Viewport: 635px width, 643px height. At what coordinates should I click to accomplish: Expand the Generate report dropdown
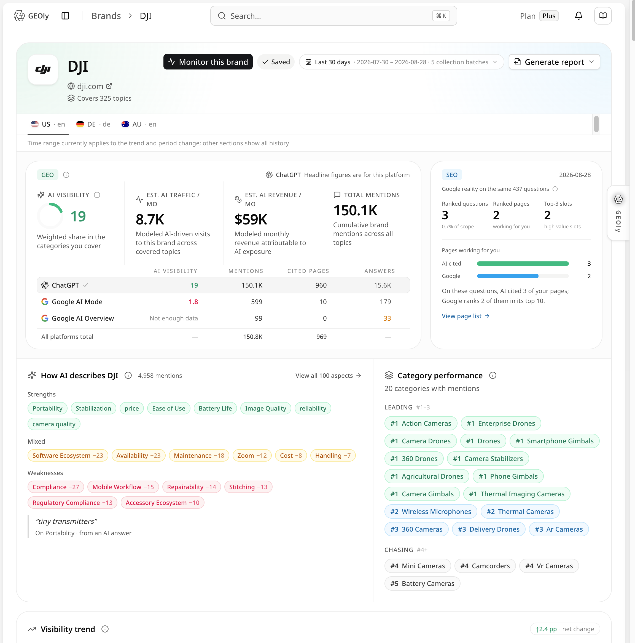[554, 62]
